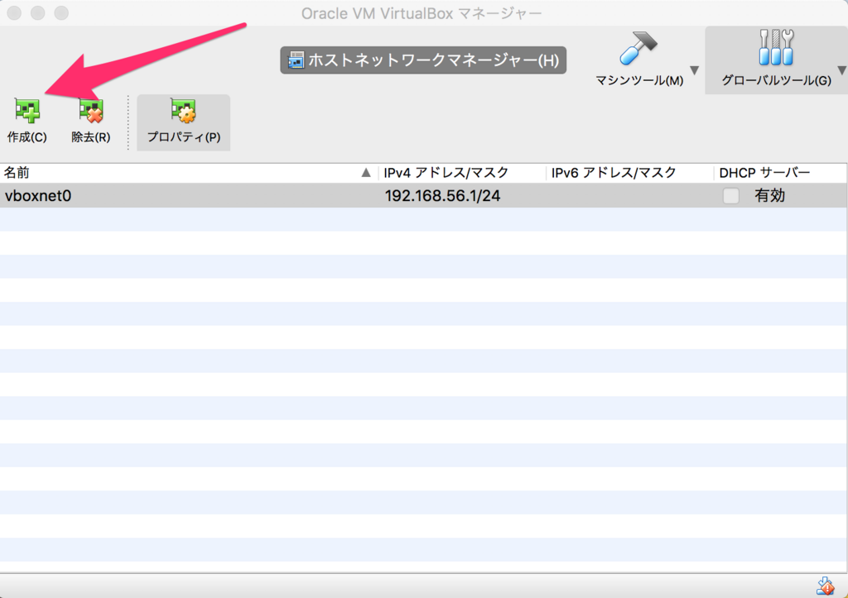The height and width of the screenshot is (598, 848).
Task: Click the 有効 label in the vboxnet0 row
Action: (769, 195)
